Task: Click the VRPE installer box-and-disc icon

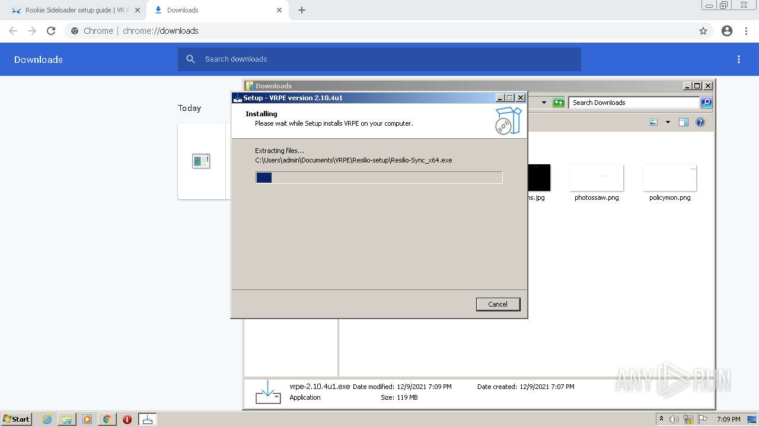Action: tap(508, 120)
